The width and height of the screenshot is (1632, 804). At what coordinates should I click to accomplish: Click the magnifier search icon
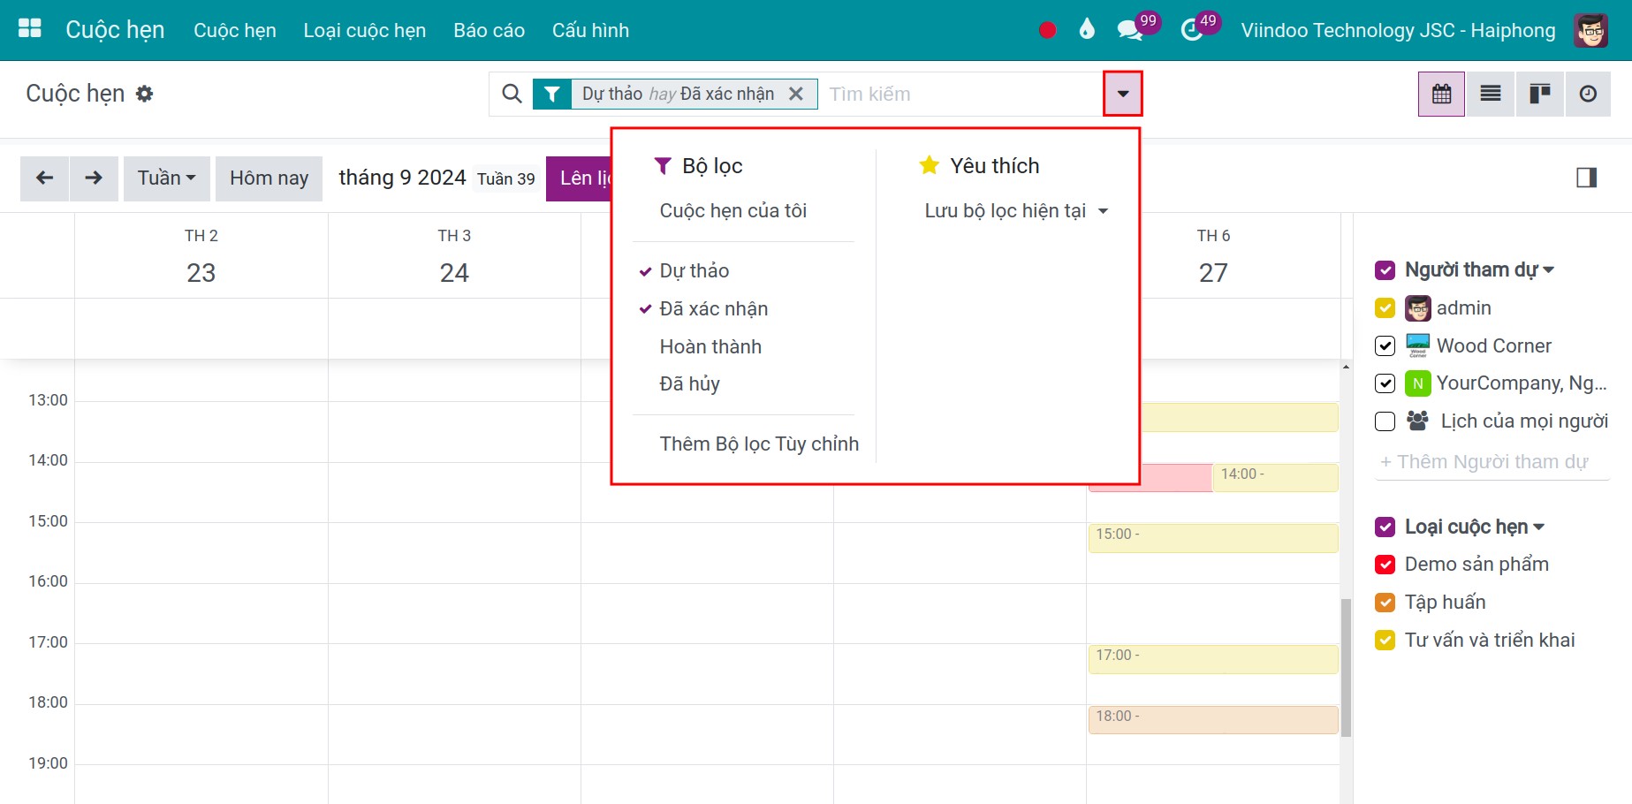point(512,94)
